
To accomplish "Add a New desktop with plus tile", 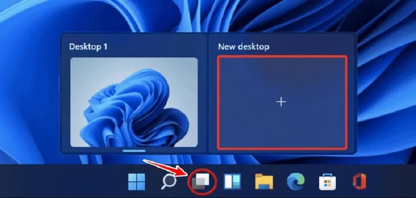I will [282, 102].
